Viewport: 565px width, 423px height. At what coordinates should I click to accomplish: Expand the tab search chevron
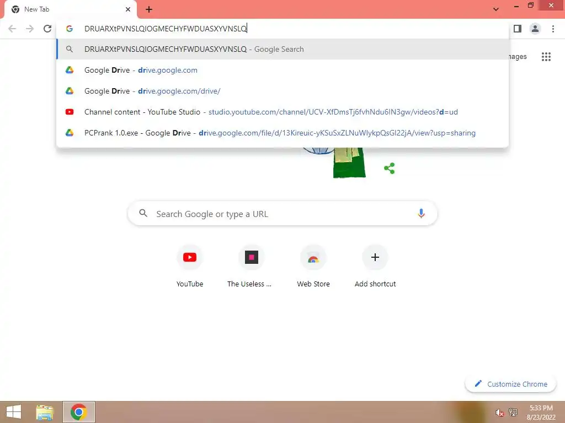(496, 9)
